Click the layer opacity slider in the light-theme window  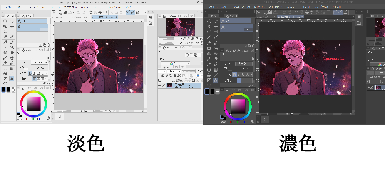tap(189, 71)
